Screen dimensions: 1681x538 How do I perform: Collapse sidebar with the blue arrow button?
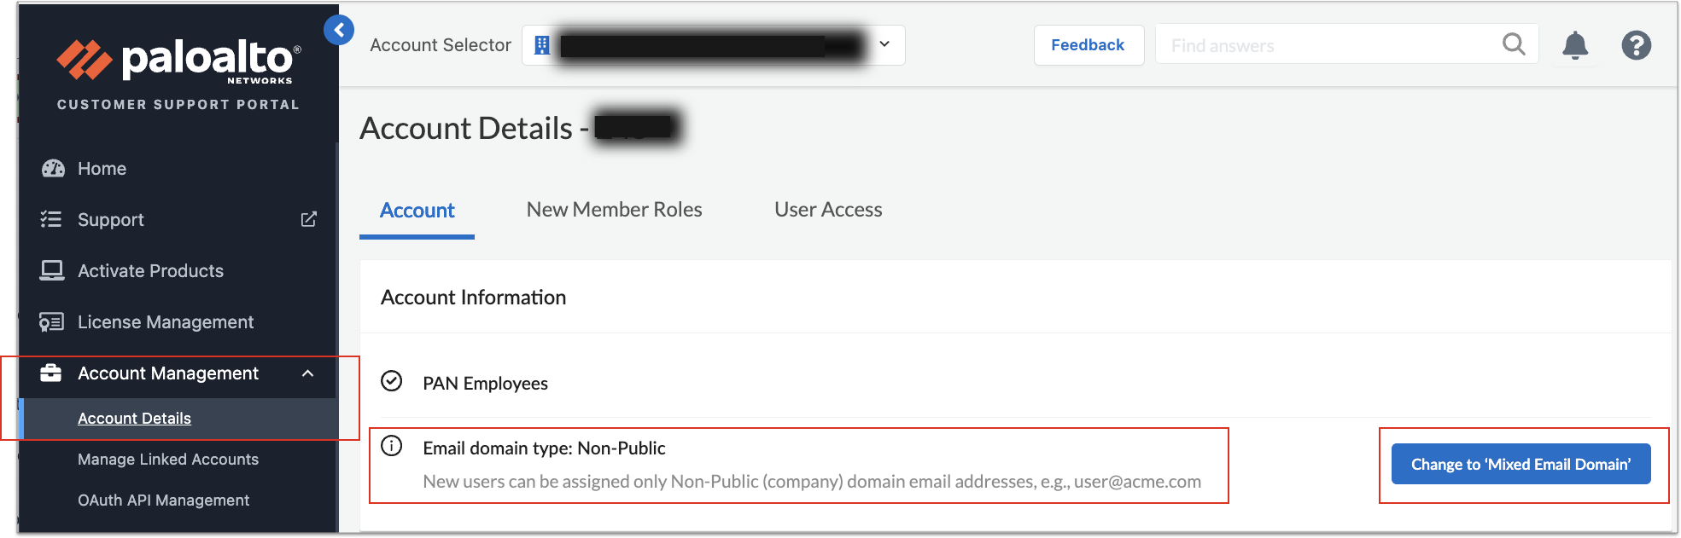pyautogui.click(x=339, y=31)
